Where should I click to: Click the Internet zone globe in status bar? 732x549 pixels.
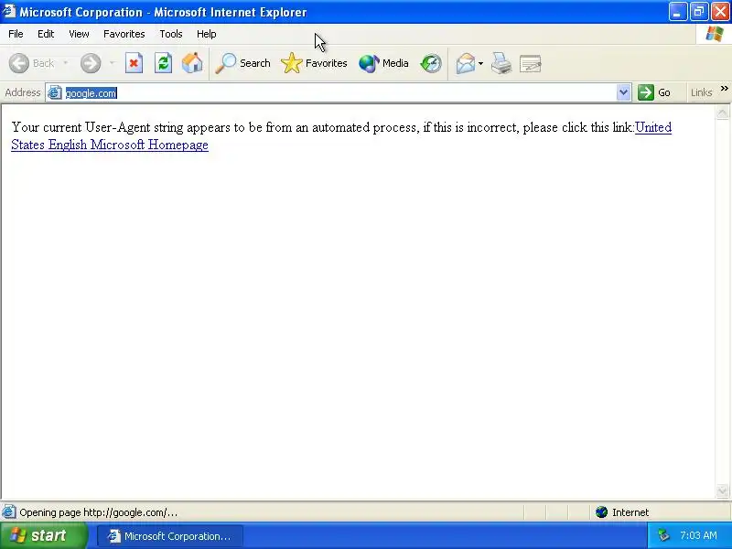(x=601, y=512)
